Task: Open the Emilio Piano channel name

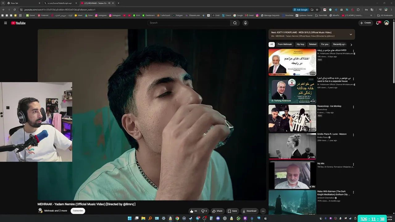Action: pos(322,138)
